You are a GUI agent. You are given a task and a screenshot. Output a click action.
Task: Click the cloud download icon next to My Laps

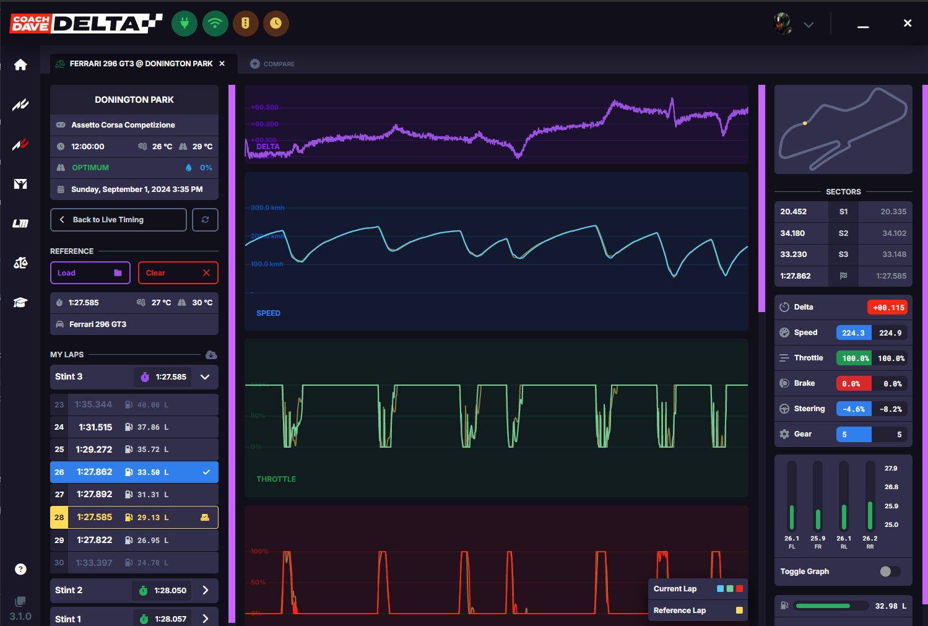(x=211, y=355)
